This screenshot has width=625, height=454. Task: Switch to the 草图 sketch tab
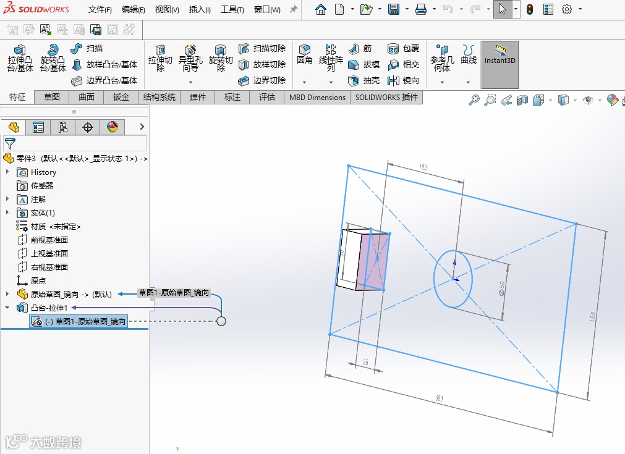pos(51,97)
